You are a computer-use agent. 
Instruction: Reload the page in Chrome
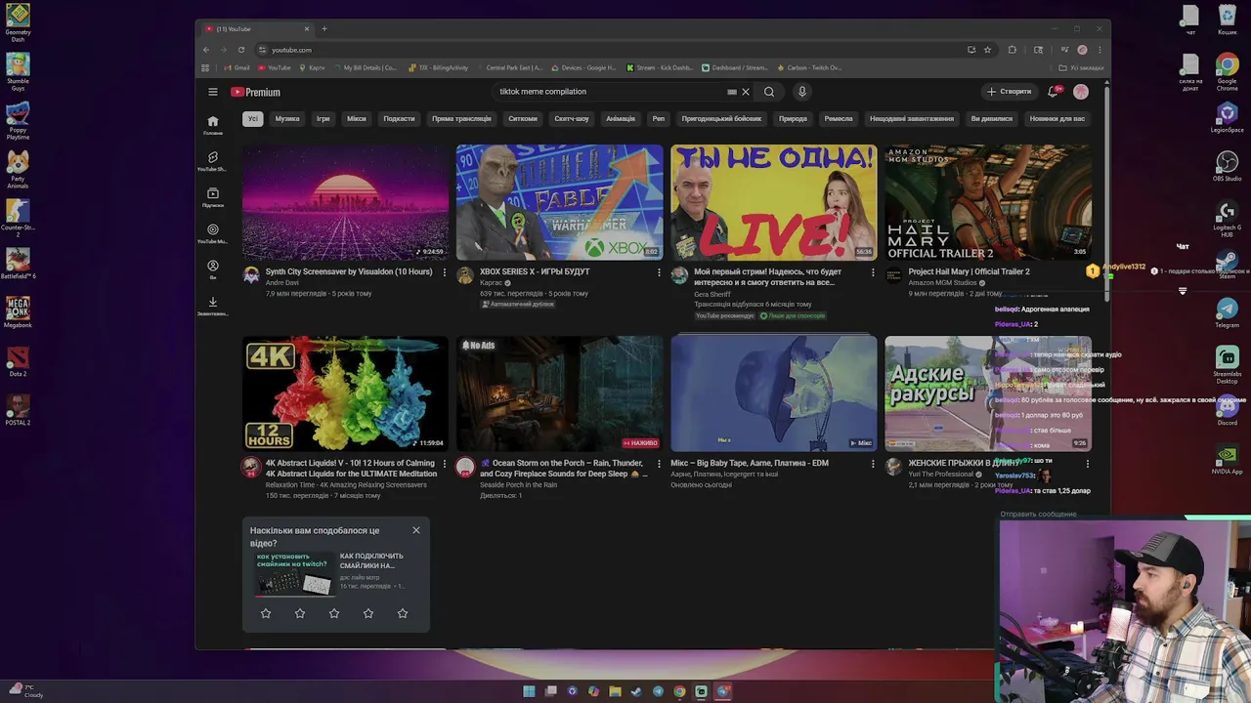tap(240, 50)
